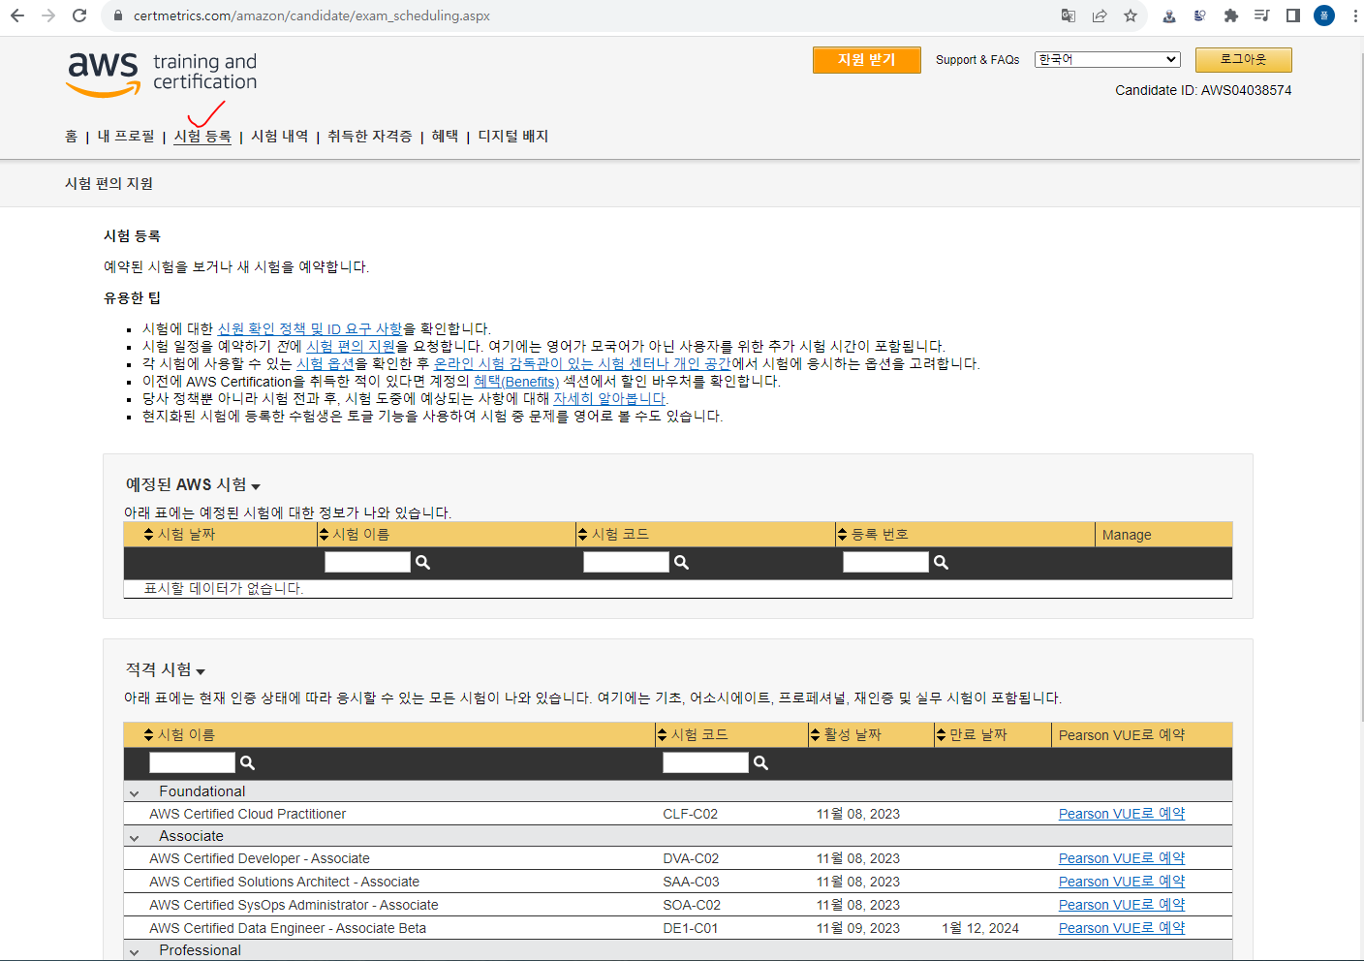The width and height of the screenshot is (1364, 961).
Task: Click the 지원 받기 button
Action: coord(867,60)
